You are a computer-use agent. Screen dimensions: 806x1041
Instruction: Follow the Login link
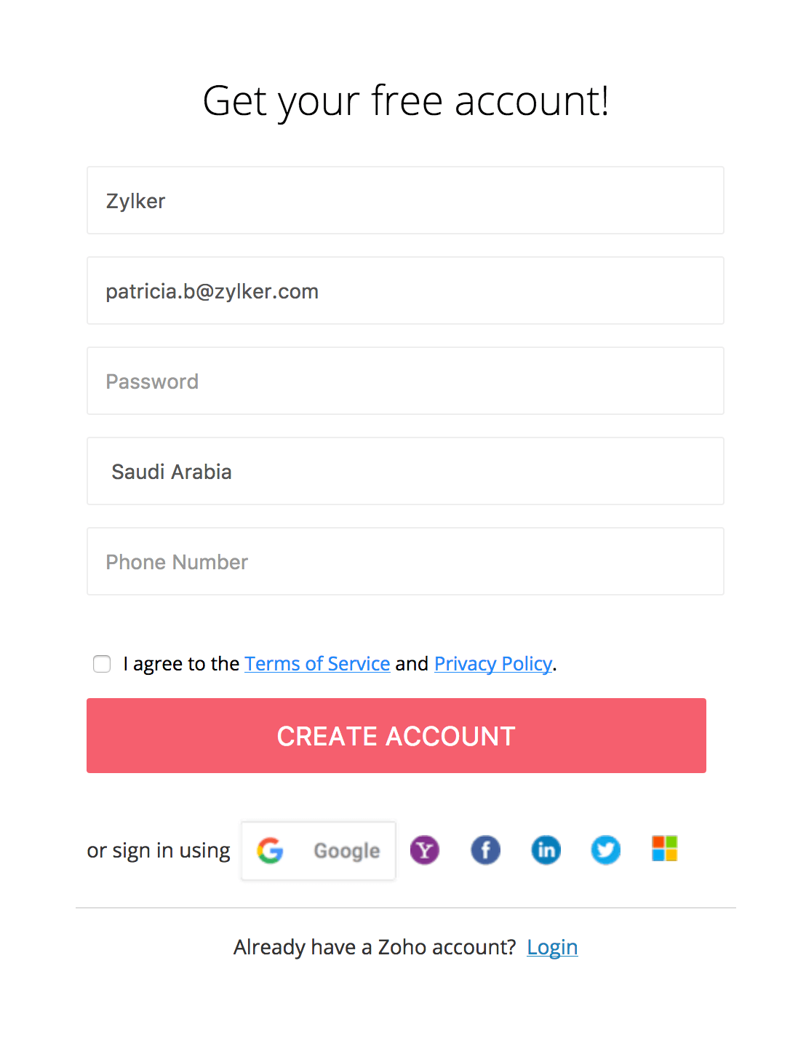tap(552, 947)
